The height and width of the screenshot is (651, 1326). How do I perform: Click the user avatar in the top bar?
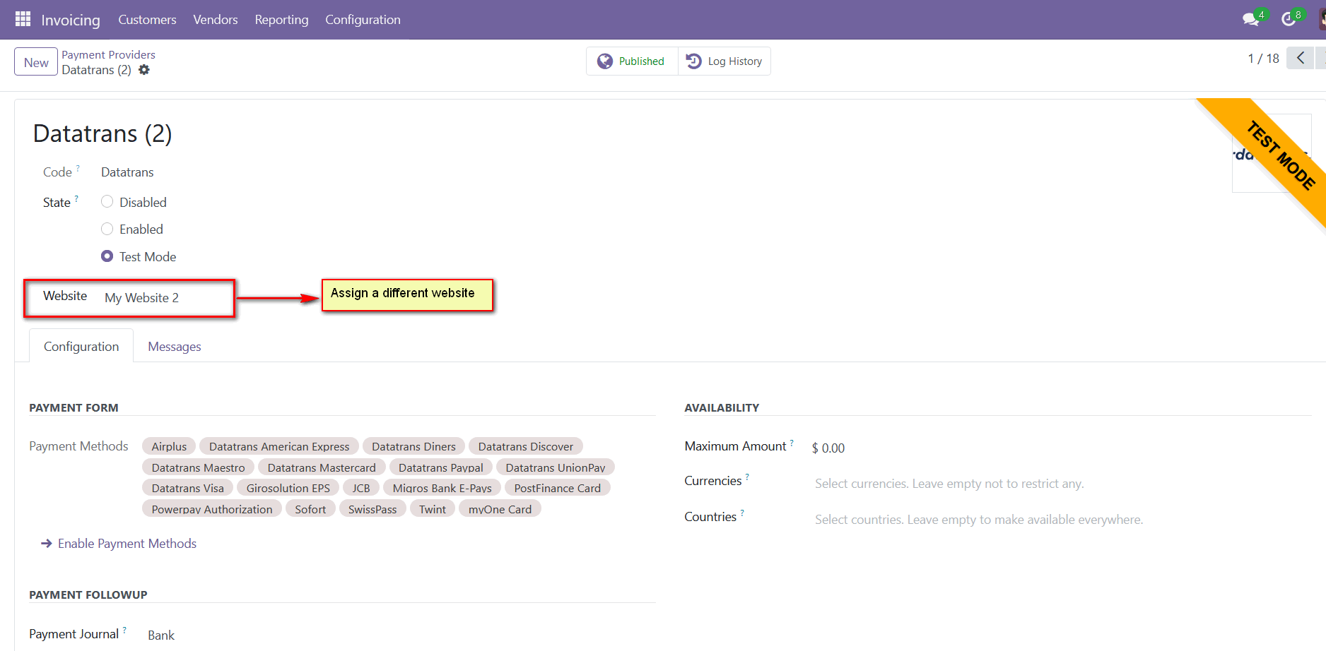(x=1320, y=19)
